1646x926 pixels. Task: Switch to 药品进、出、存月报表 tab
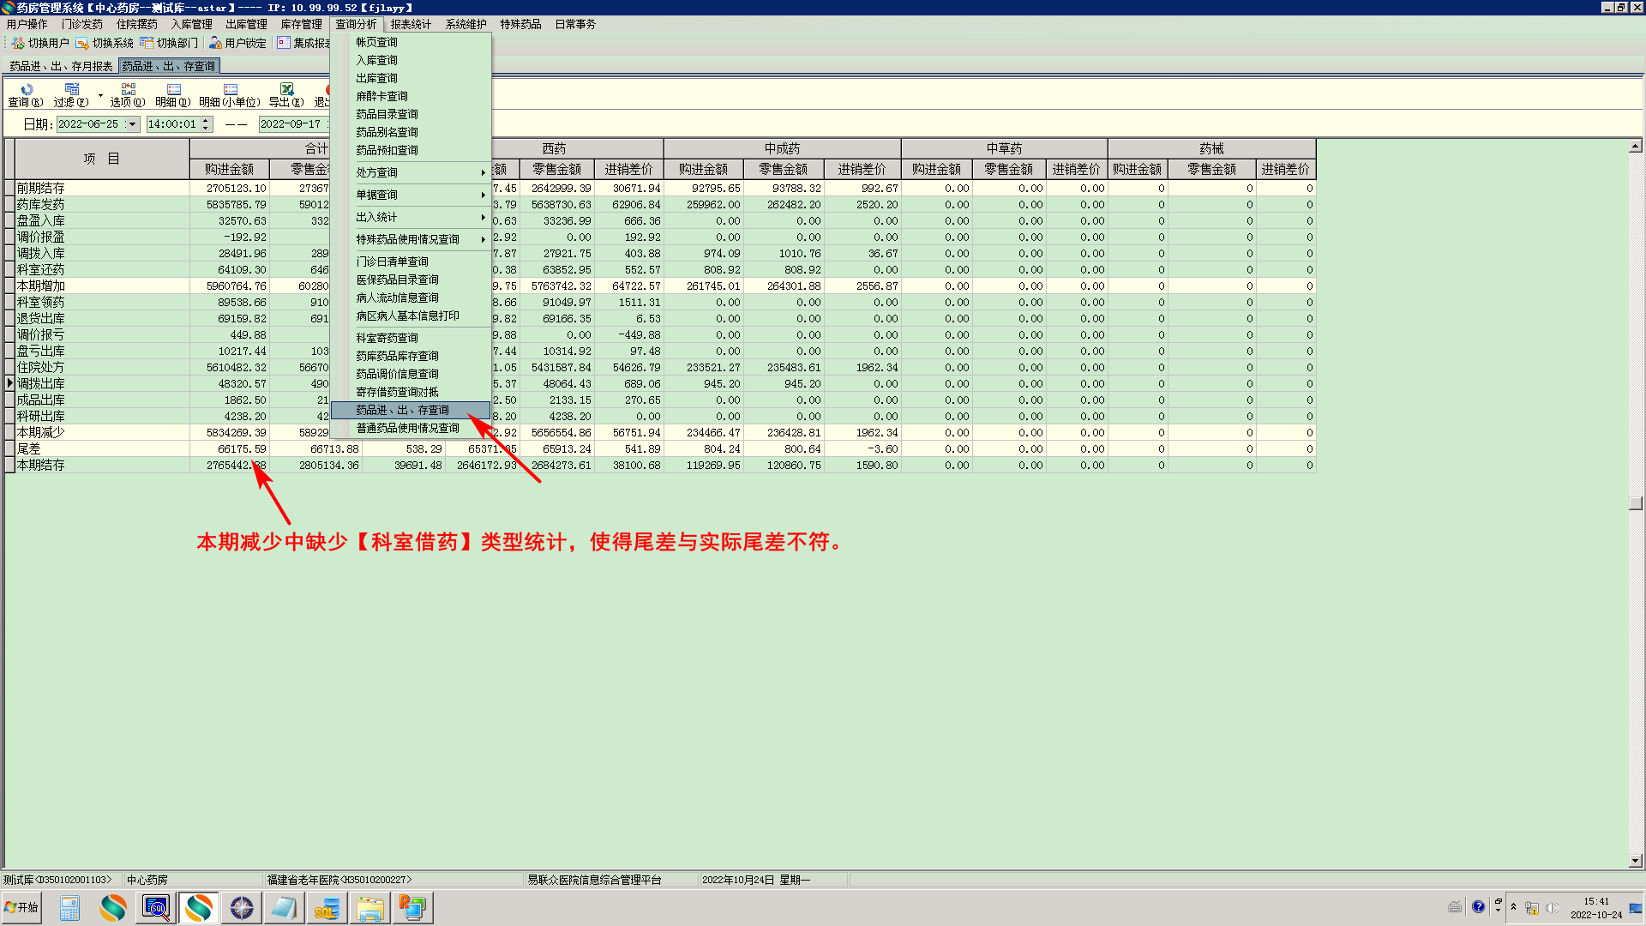[x=61, y=66]
